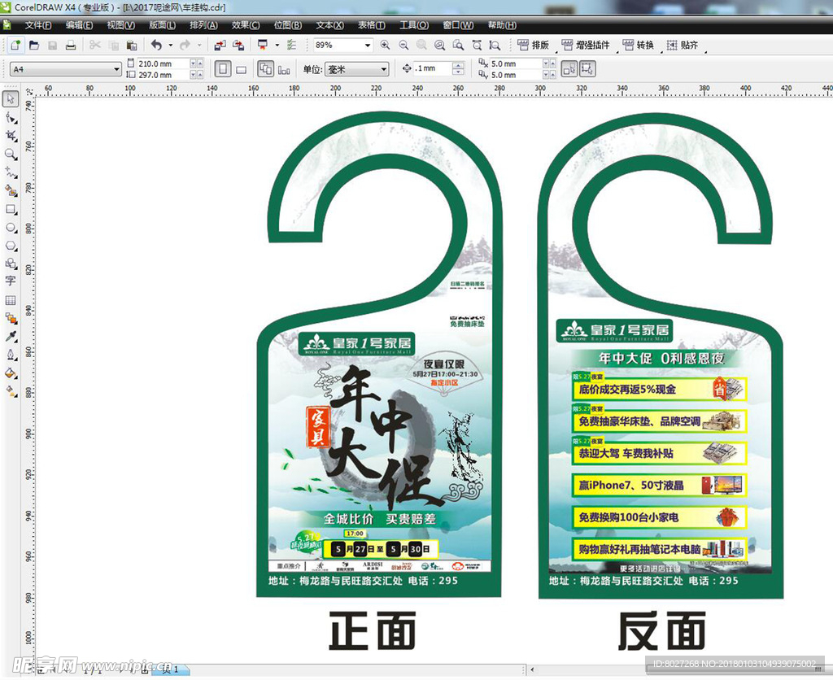Choose the Rectangle tool
Screen dimensions: 833x680
[11, 209]
